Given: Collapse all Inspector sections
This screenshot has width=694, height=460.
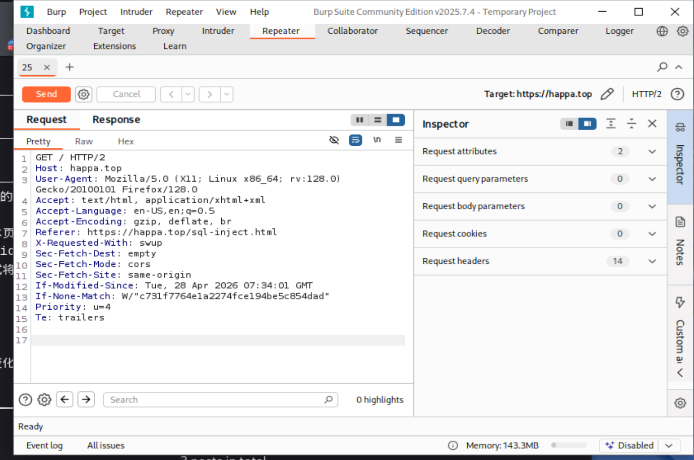Looking at the screenshot, I should click(632, 124).
